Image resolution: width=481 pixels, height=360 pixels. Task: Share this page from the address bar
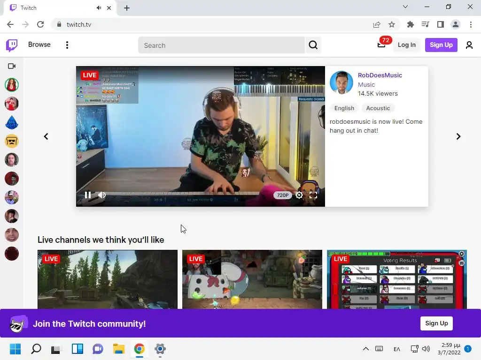coord(377,24)
